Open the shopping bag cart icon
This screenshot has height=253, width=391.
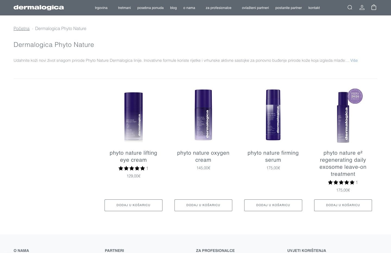click(x=374, y=7)
